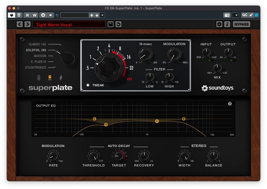Image resolution: width=267 pixels, height=189 pixels.
Task: Click the superplate logo text
Action: tap(50, 88)
